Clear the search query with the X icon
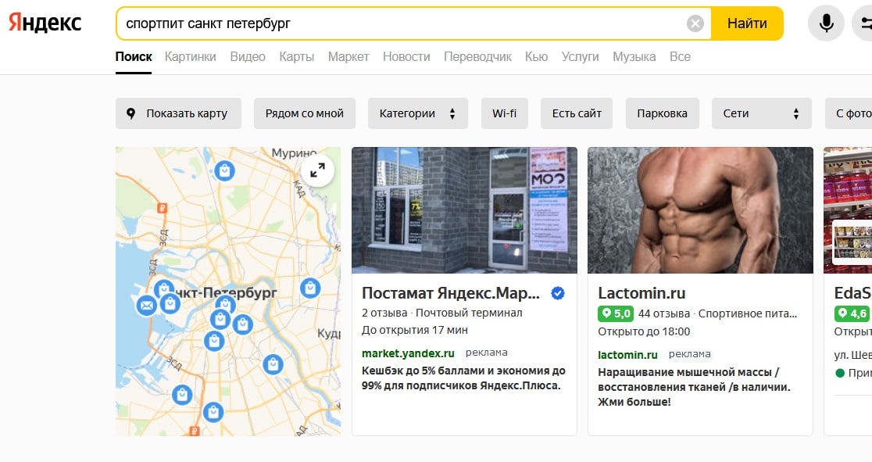Screen dimensions: 872x462 coord(695,23)
